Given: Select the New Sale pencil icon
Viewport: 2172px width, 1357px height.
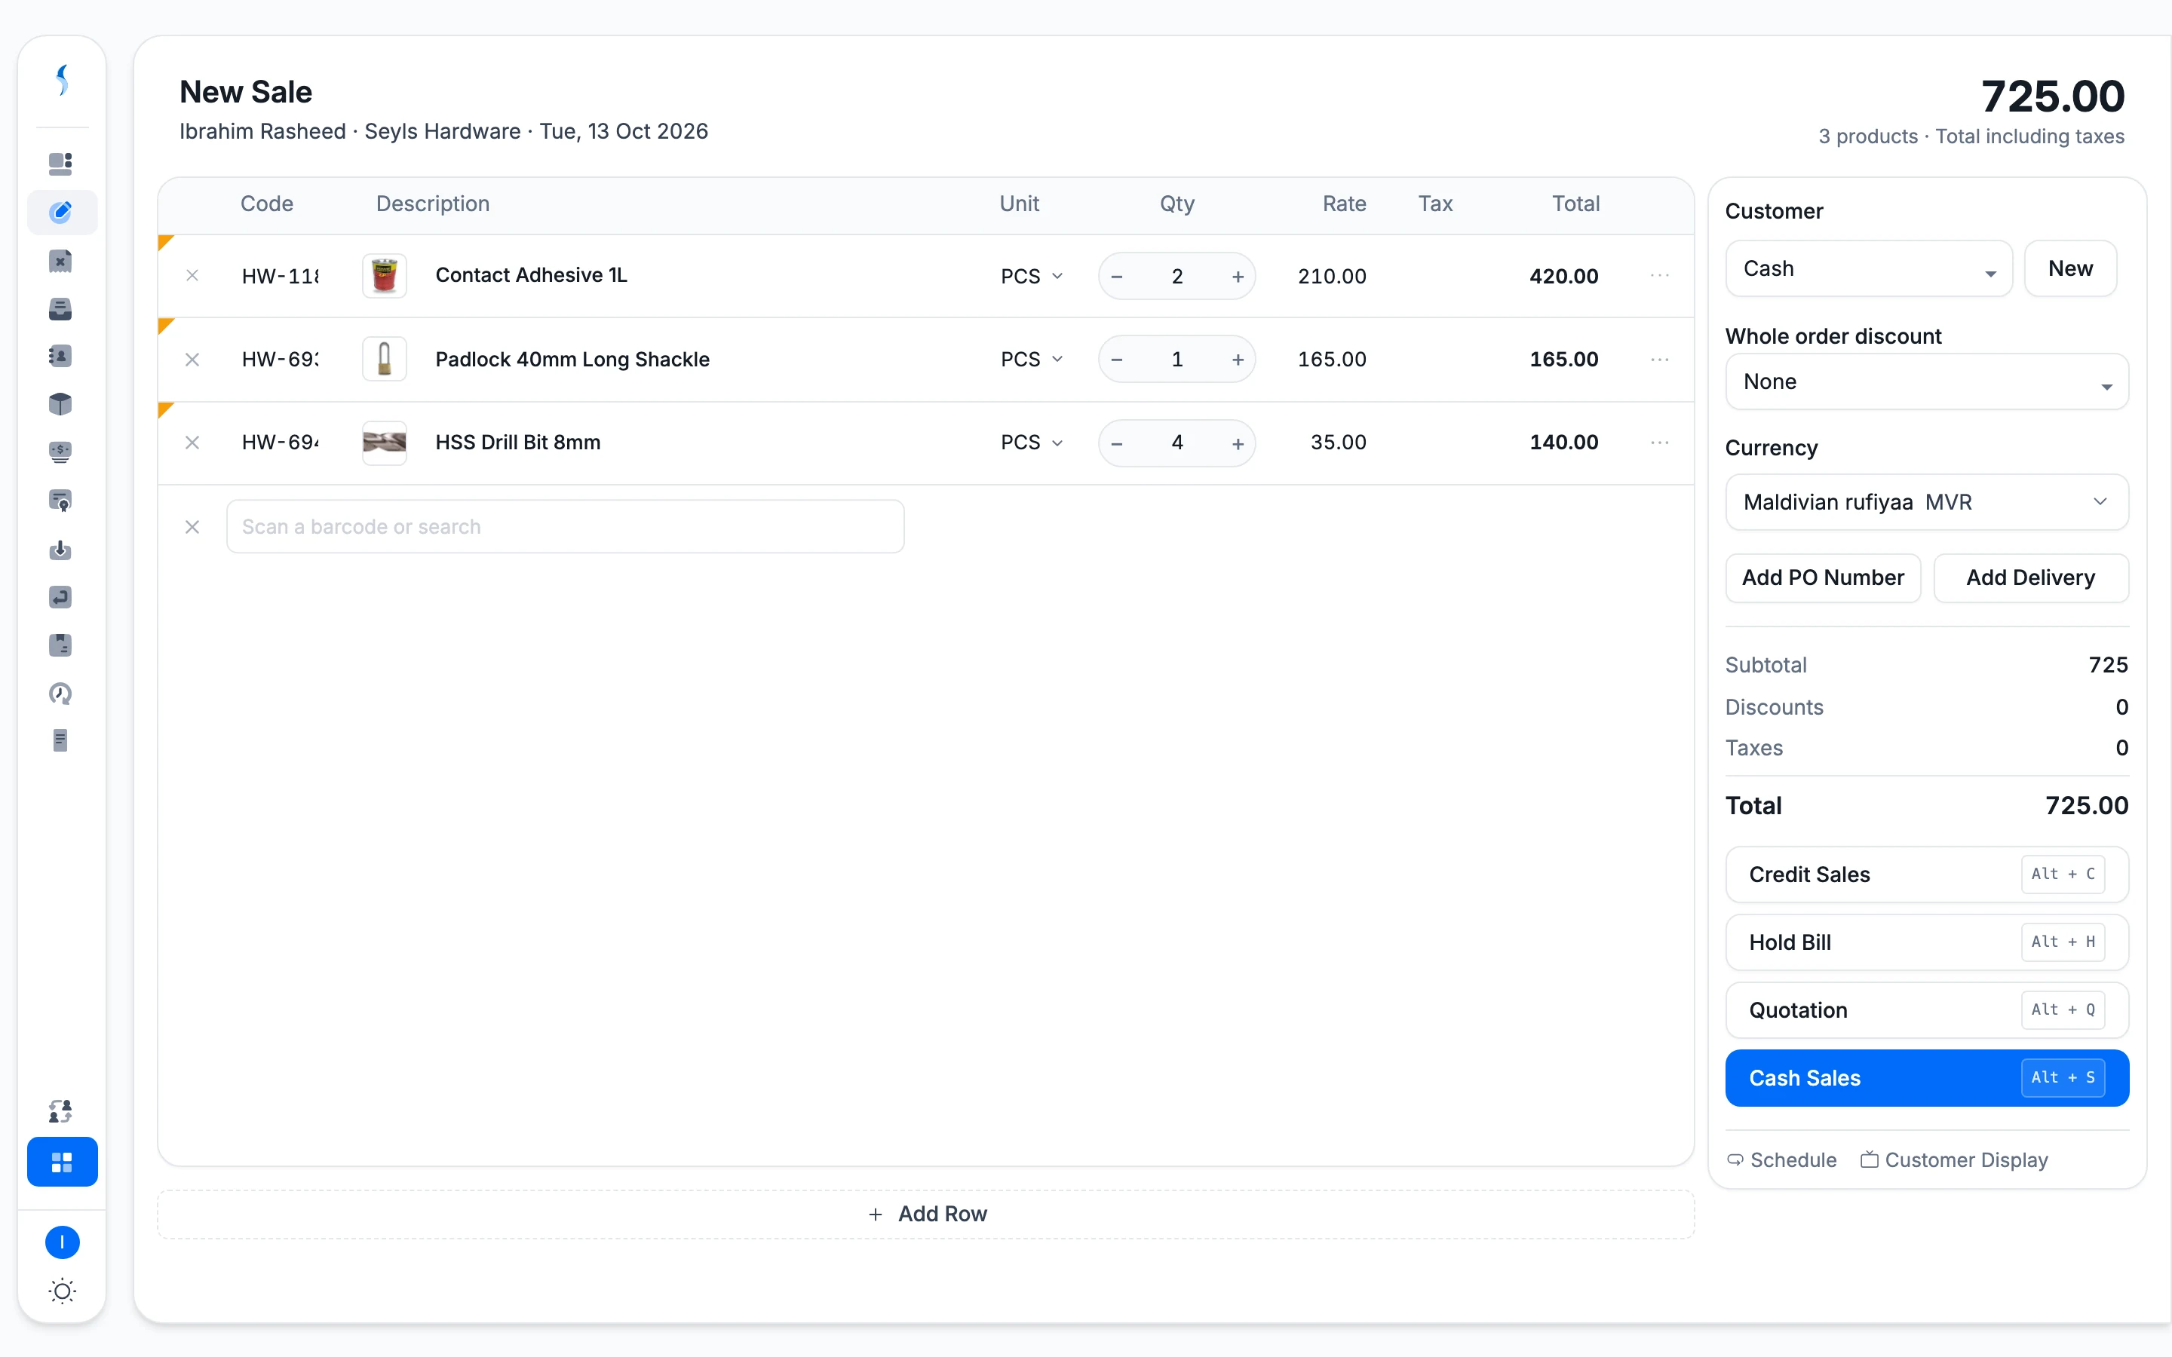Looking at the screenshot, I should 60,212.
